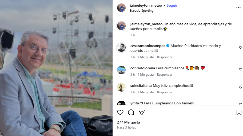Screen dimensions: 243x136
Task: Open solecitaitaita's profile avatar
Action: tap(121, 87)
